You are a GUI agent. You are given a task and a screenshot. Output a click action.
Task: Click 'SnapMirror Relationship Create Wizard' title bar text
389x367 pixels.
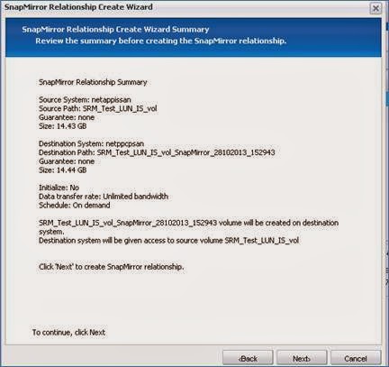click(78, 7)
